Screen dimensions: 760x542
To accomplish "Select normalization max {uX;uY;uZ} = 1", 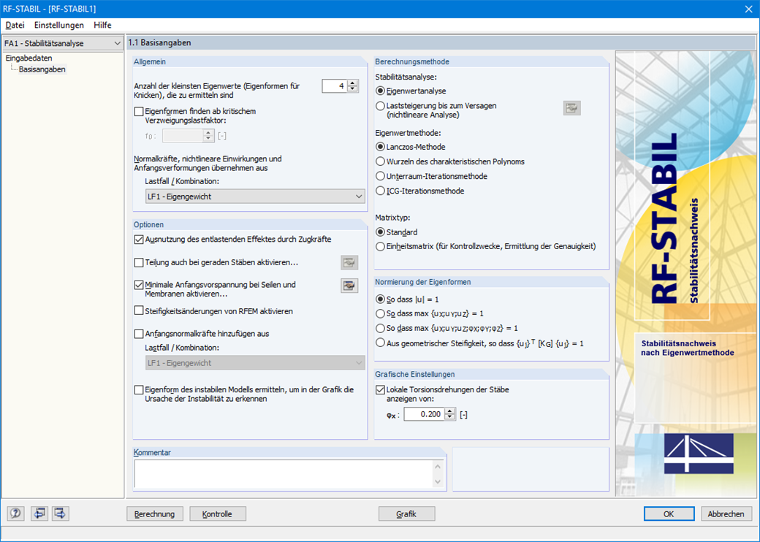I will (381, 314).
